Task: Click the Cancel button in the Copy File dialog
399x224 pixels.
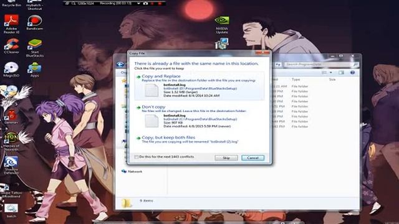Action: pos(252,157)
